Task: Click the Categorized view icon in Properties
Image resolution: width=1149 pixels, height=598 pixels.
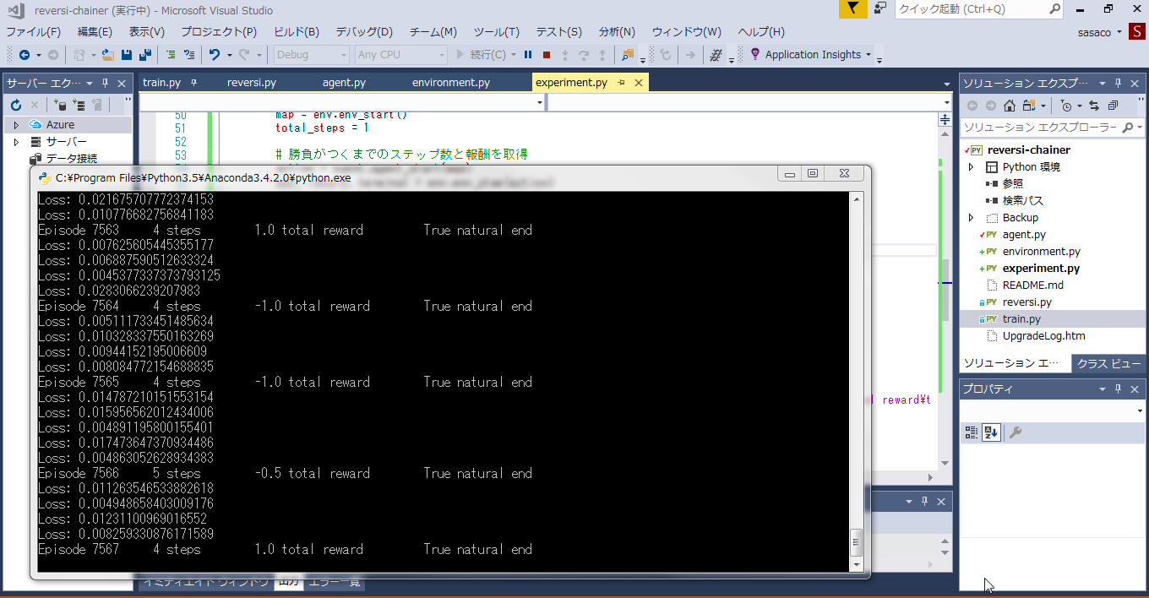Action: pyautogui.click(x=972, y=432)
